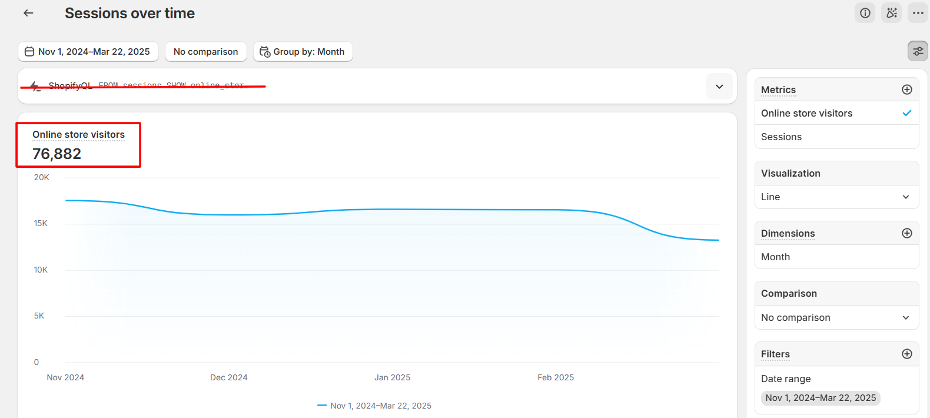Open the info circle icon

click(865, 13)
